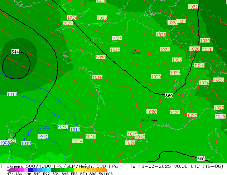Image resolution: width=227 pixels, height=175 pixels.
Task: Click the legend value 606
Action: 109,174
